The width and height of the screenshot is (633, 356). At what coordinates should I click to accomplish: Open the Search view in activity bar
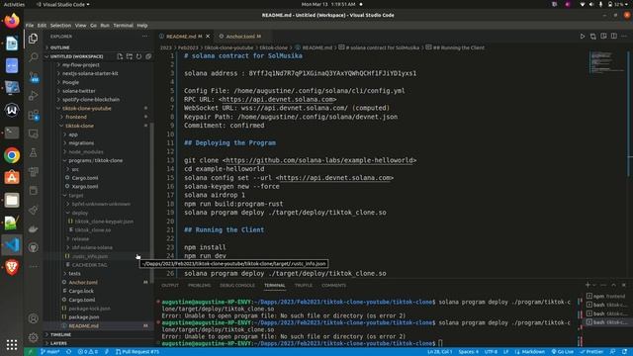tap(33, 57)
